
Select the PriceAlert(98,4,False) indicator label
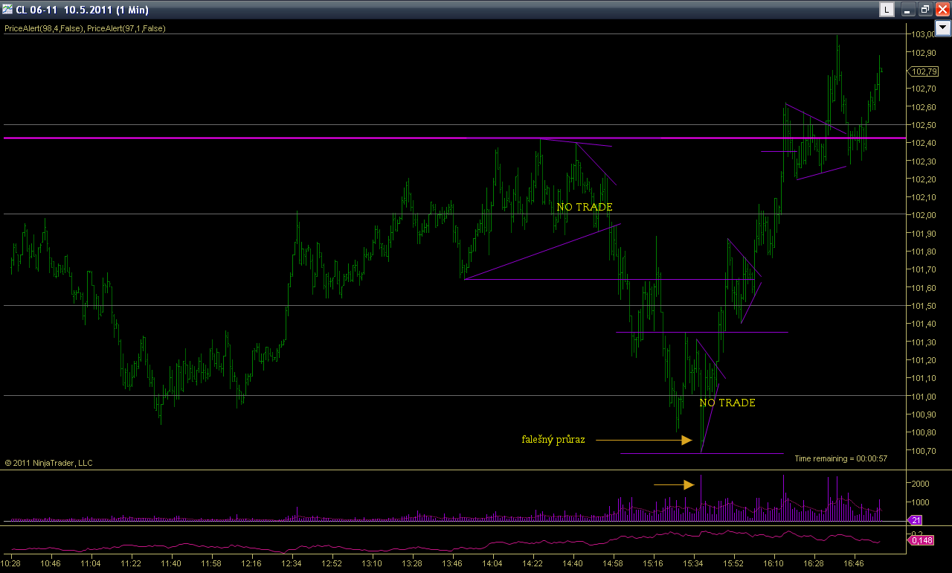[x=43, y=28]
